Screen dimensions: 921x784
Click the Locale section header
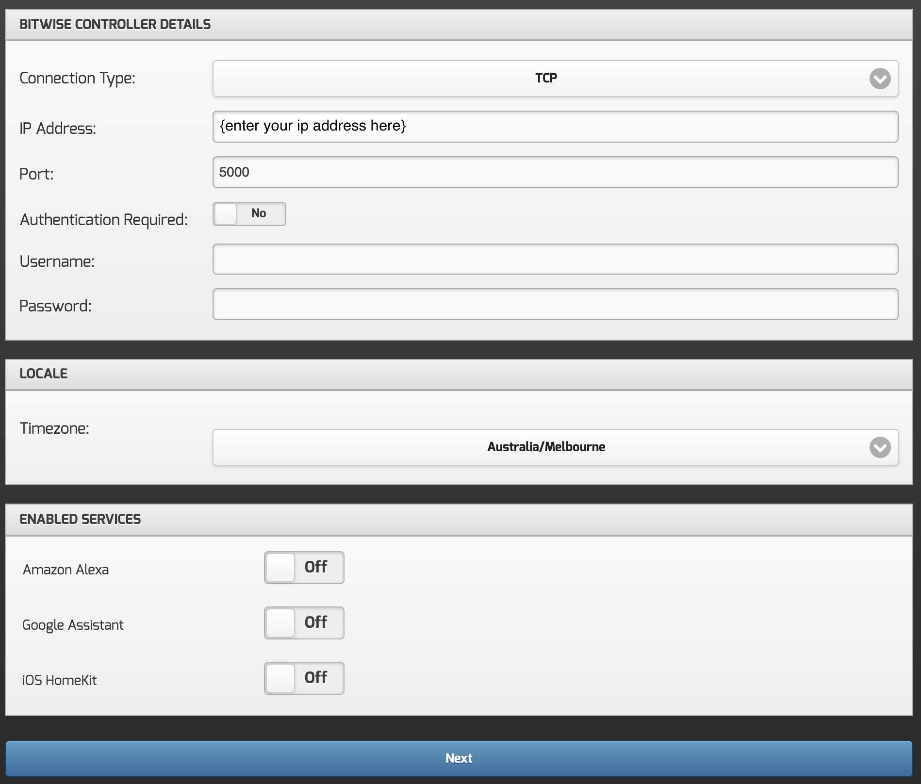[x=44, y=374]
